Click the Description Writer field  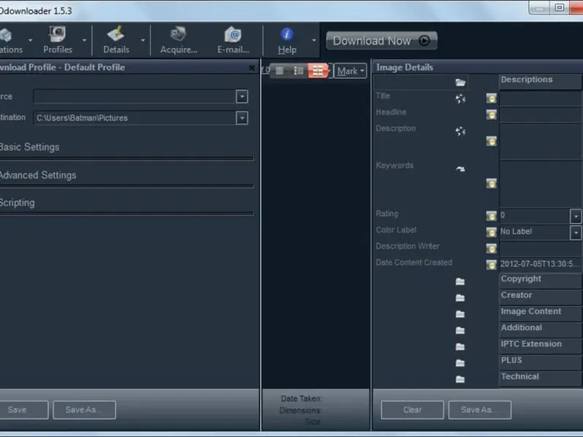tap(541, 248)
